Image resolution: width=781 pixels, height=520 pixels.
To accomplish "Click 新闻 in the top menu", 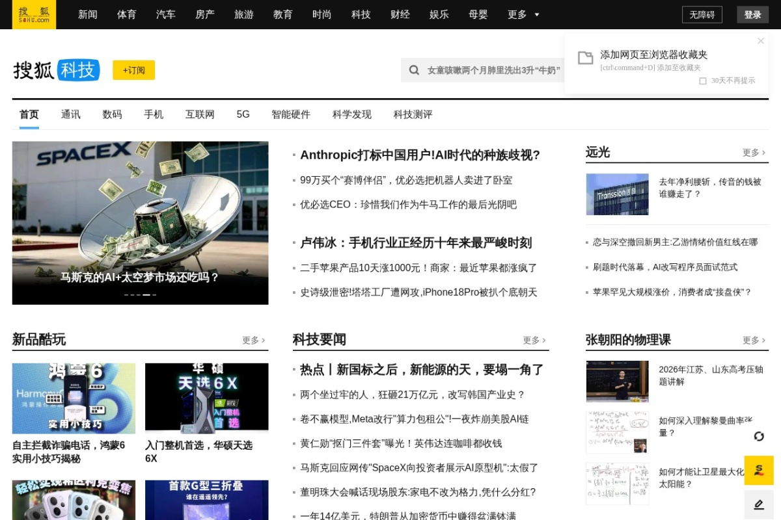I will coord(88,14).
